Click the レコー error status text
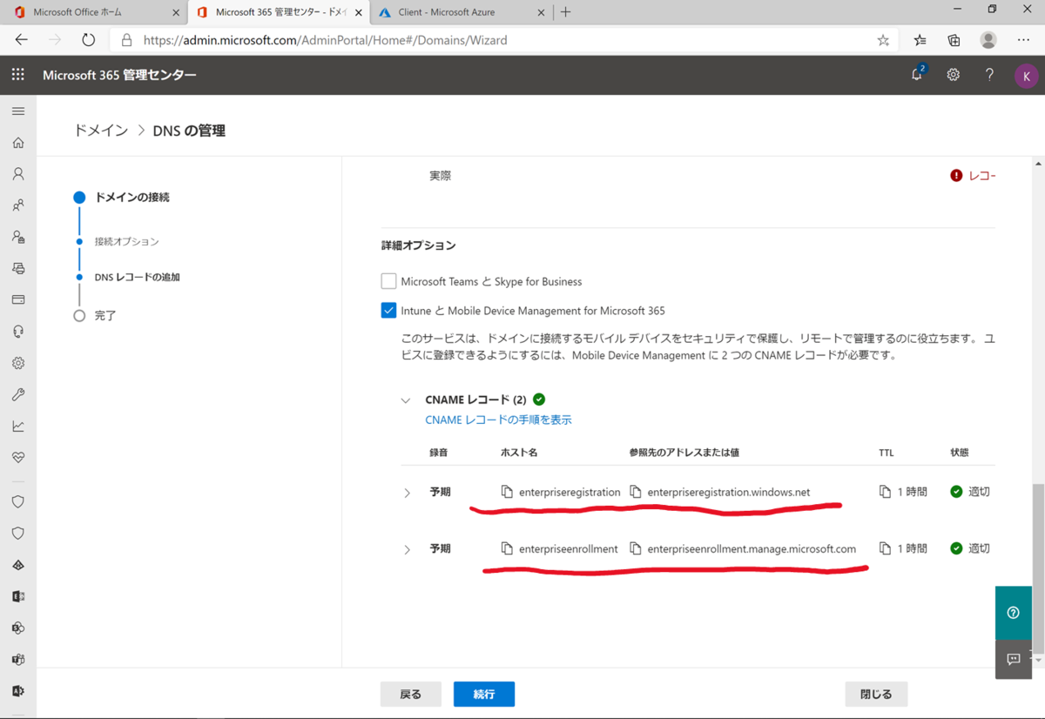1045x719 pixels. (981, 176)
